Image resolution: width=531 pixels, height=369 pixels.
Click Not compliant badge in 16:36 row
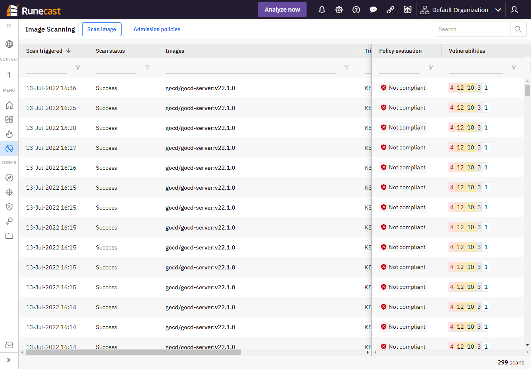pyautogui.click(x=403, y=88)
